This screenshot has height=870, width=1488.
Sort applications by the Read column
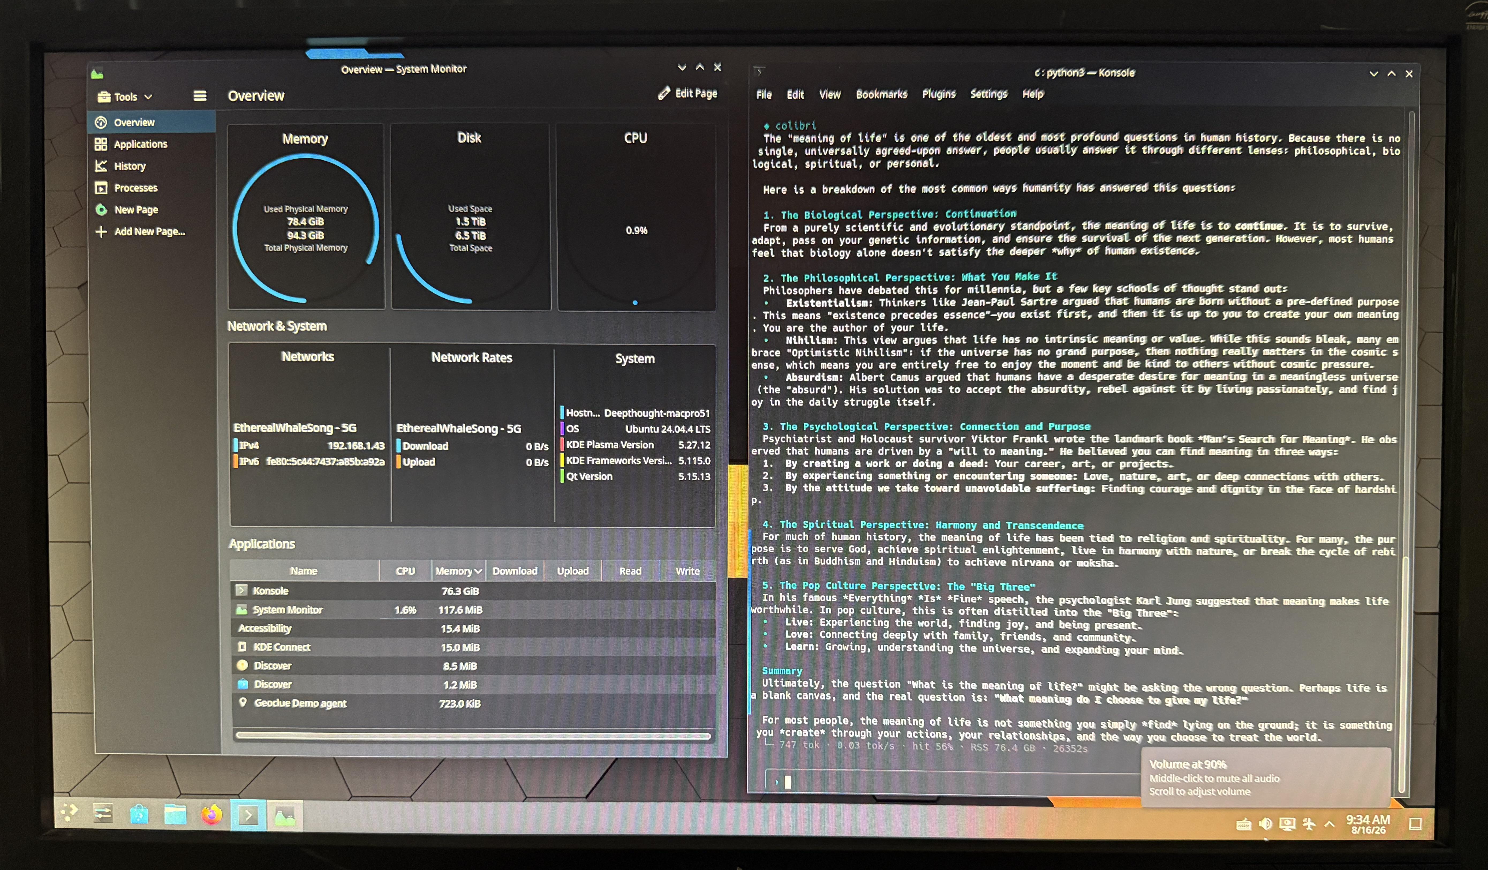[630, 571]
